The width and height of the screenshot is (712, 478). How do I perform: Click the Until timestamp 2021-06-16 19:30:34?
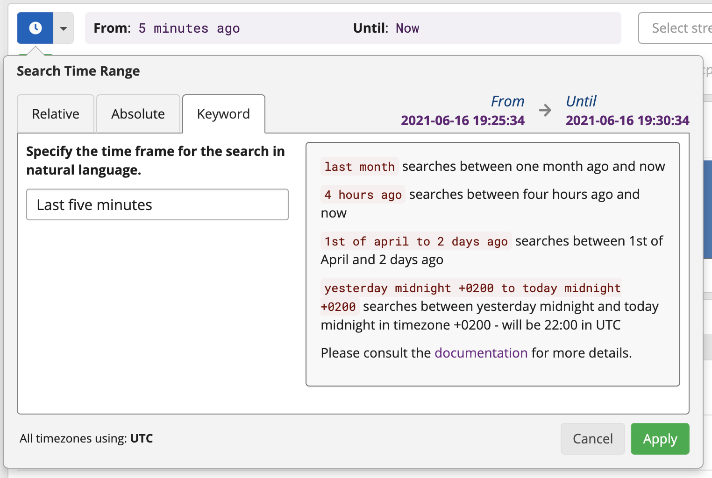coord(627,120)
